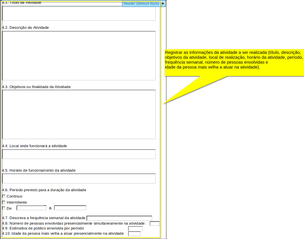The image size is (304, 239).
Task: Click the frequência semanal input field
Action: tap(119, 218)
